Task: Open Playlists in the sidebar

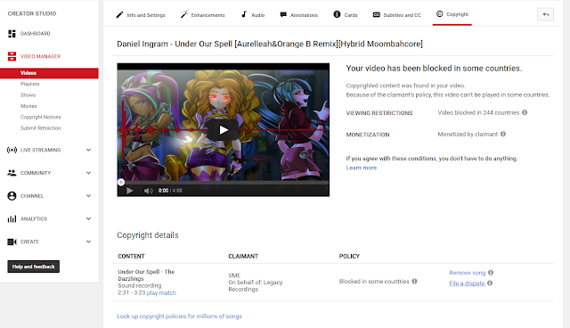Action: [29, 84]
